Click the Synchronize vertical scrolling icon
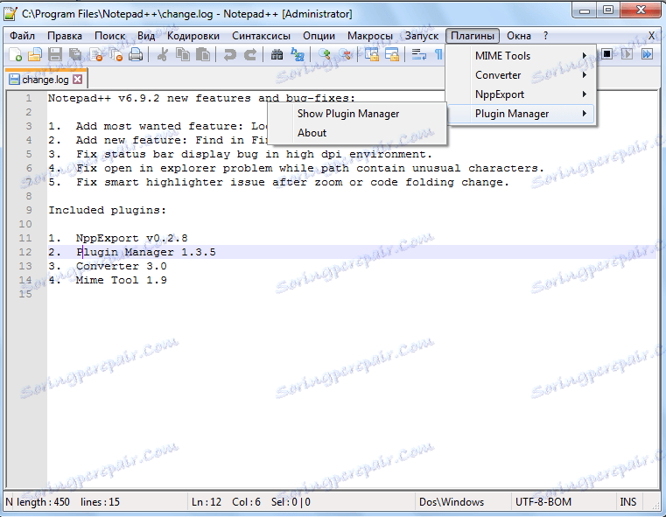Viewport: 666px width, 517px height. click(372, 55)
